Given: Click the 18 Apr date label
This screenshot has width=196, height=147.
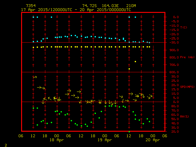Looking at the screenshot, I should (56, 140).
